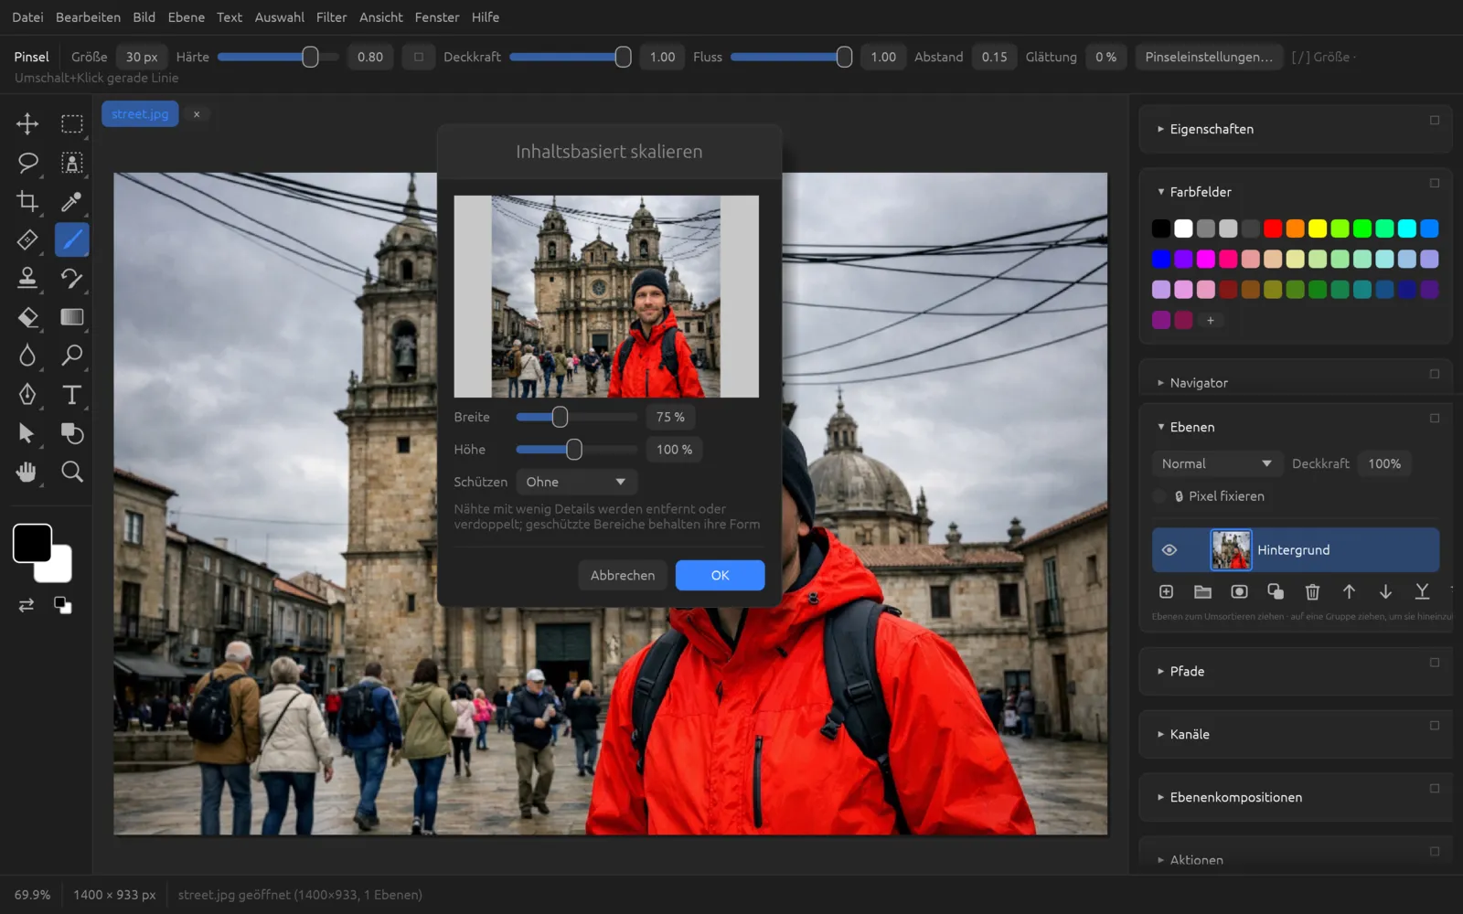Pick the Eyedropper tool
The image size is (1463, 914).
pyautogui.click(x=71, y=201)
